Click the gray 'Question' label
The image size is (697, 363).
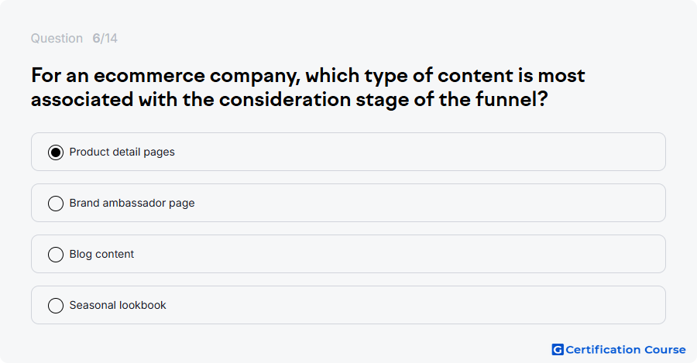pos(57,38)
